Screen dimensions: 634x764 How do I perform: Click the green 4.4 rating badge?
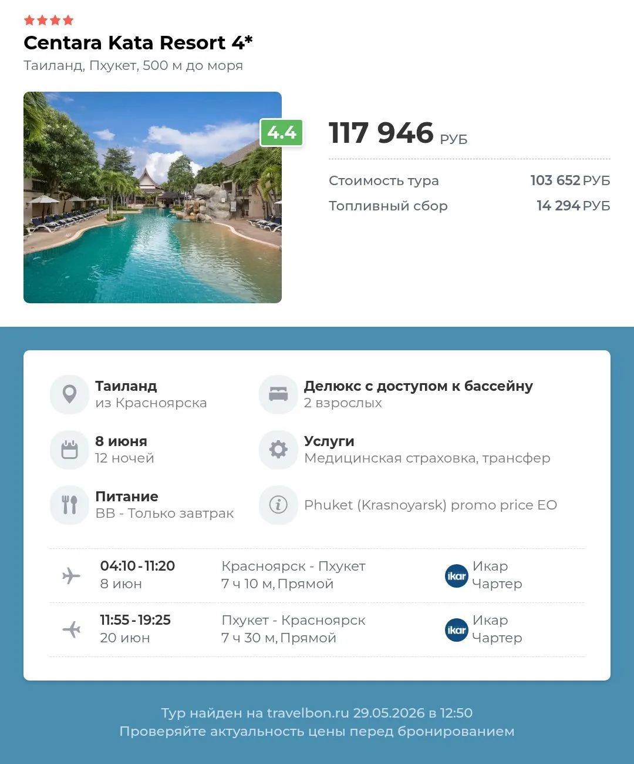coord(282,133)
